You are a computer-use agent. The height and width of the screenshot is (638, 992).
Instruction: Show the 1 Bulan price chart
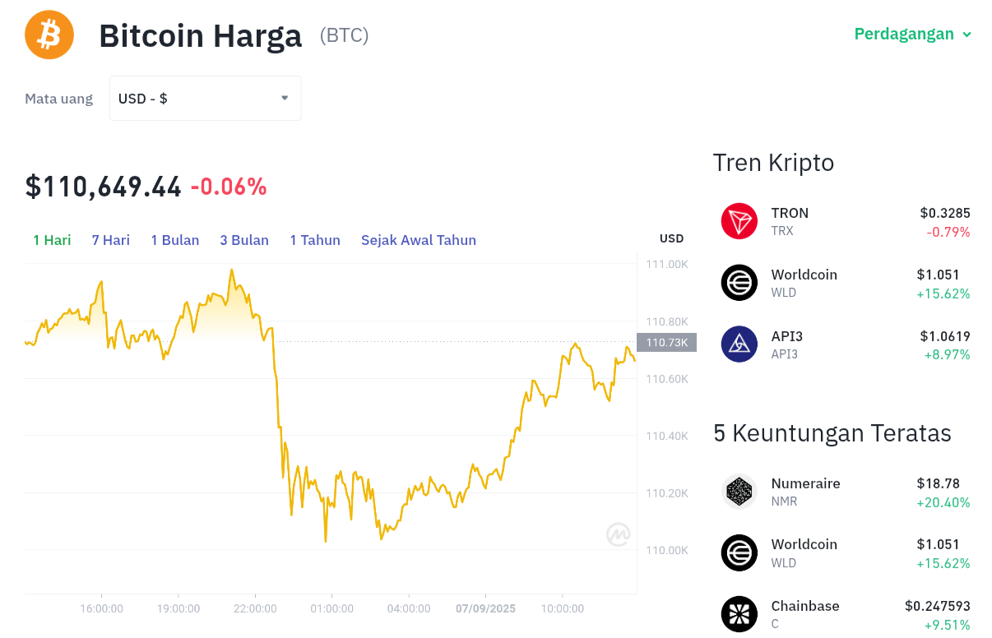pyautogui.click(x=175, y=240)
